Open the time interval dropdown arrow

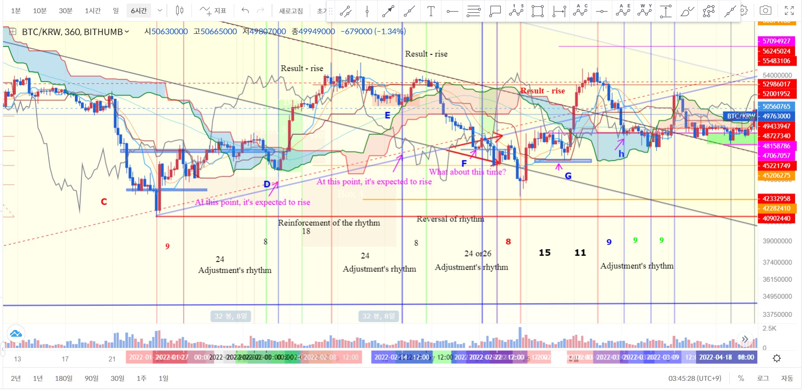[160, 11]
